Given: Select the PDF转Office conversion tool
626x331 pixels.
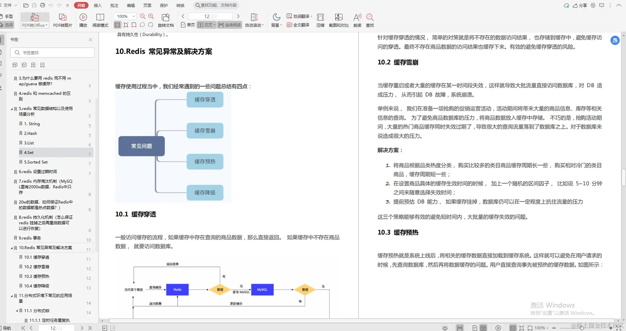Looking at the screenshot, I should pyautogui.click(x=34, y=20).
